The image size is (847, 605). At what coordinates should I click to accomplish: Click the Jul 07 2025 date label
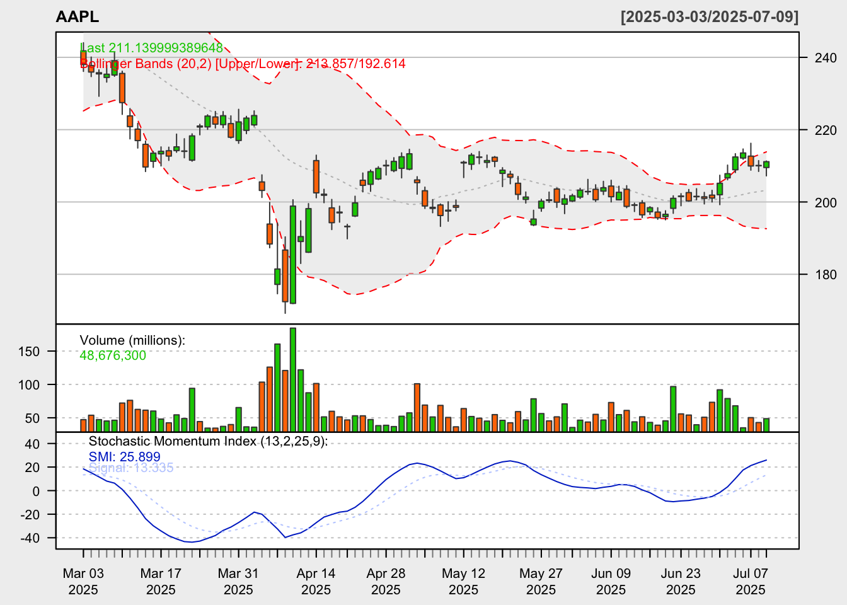pyautogui.click(x=751, y=582)
